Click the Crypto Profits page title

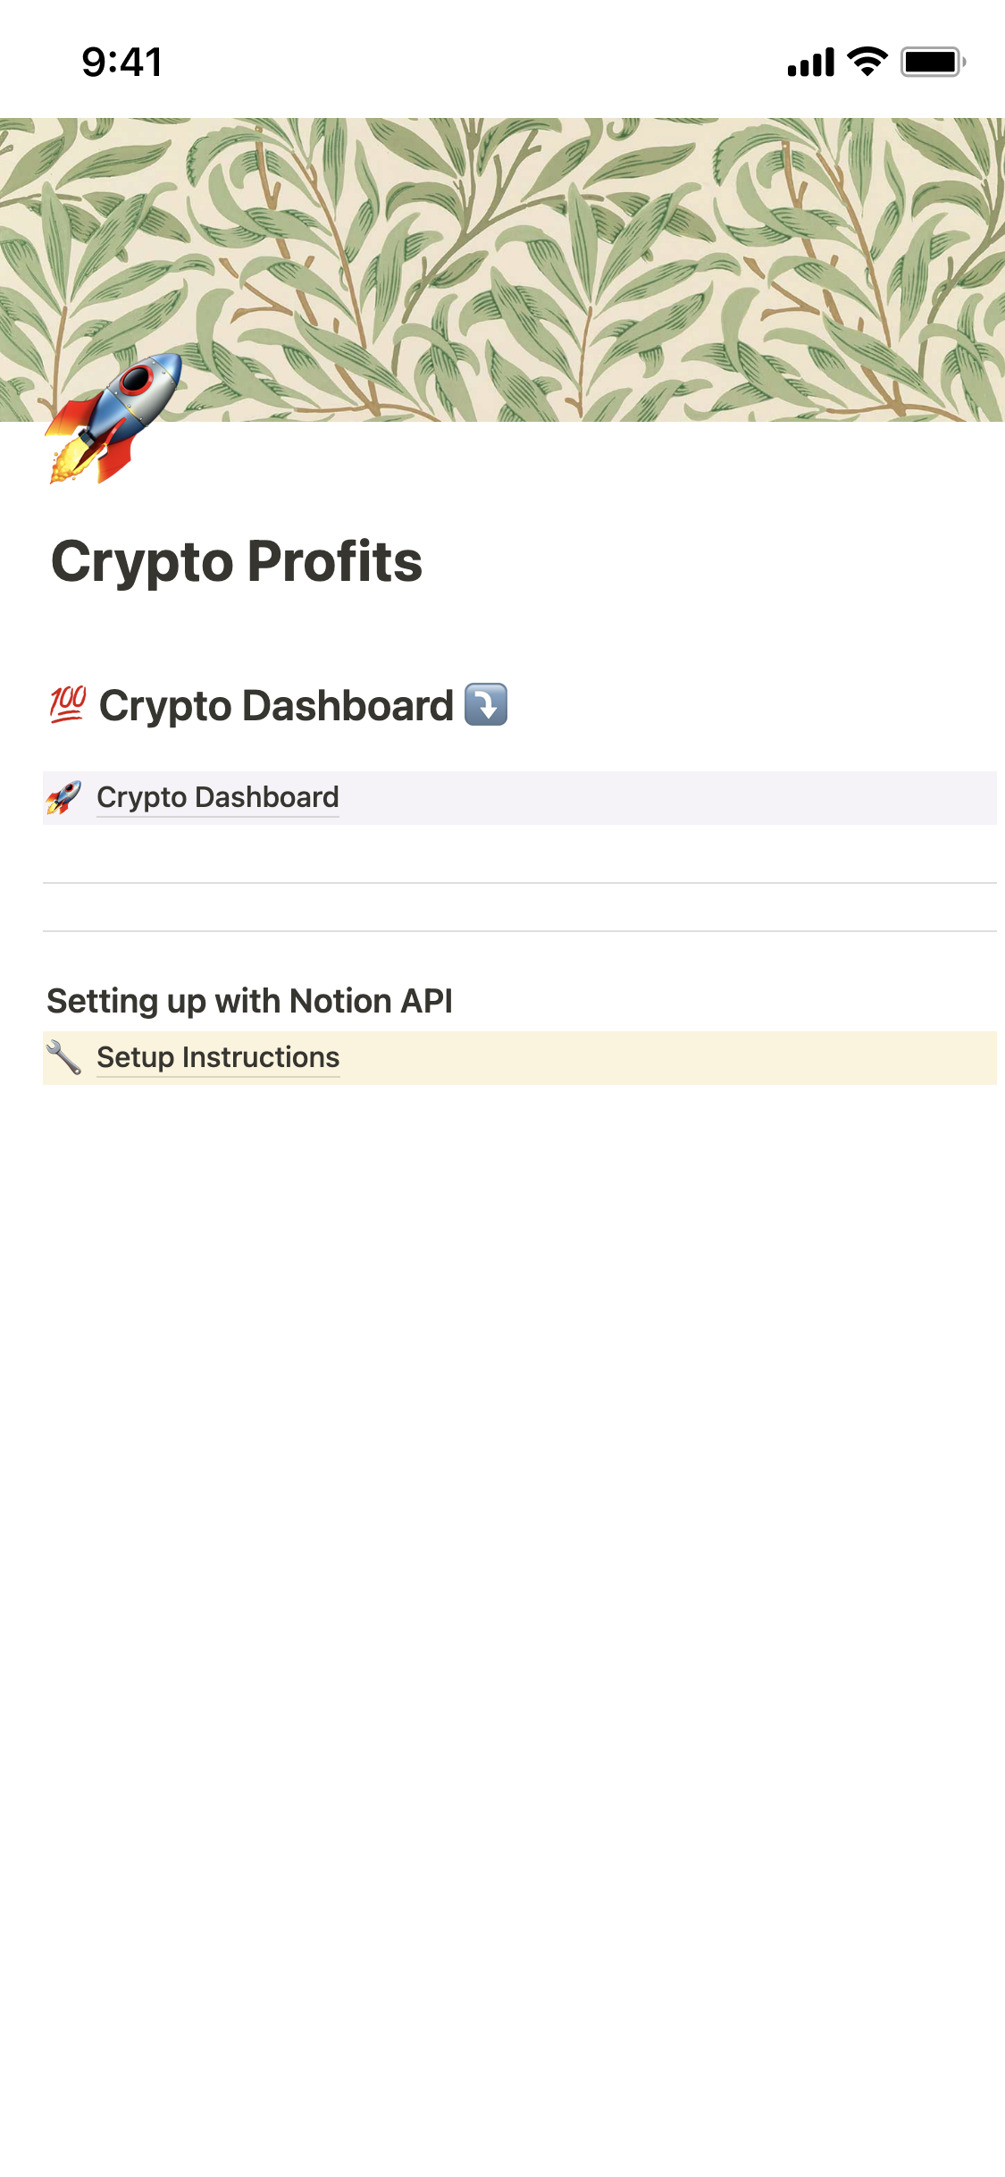(x=237, y=561)
